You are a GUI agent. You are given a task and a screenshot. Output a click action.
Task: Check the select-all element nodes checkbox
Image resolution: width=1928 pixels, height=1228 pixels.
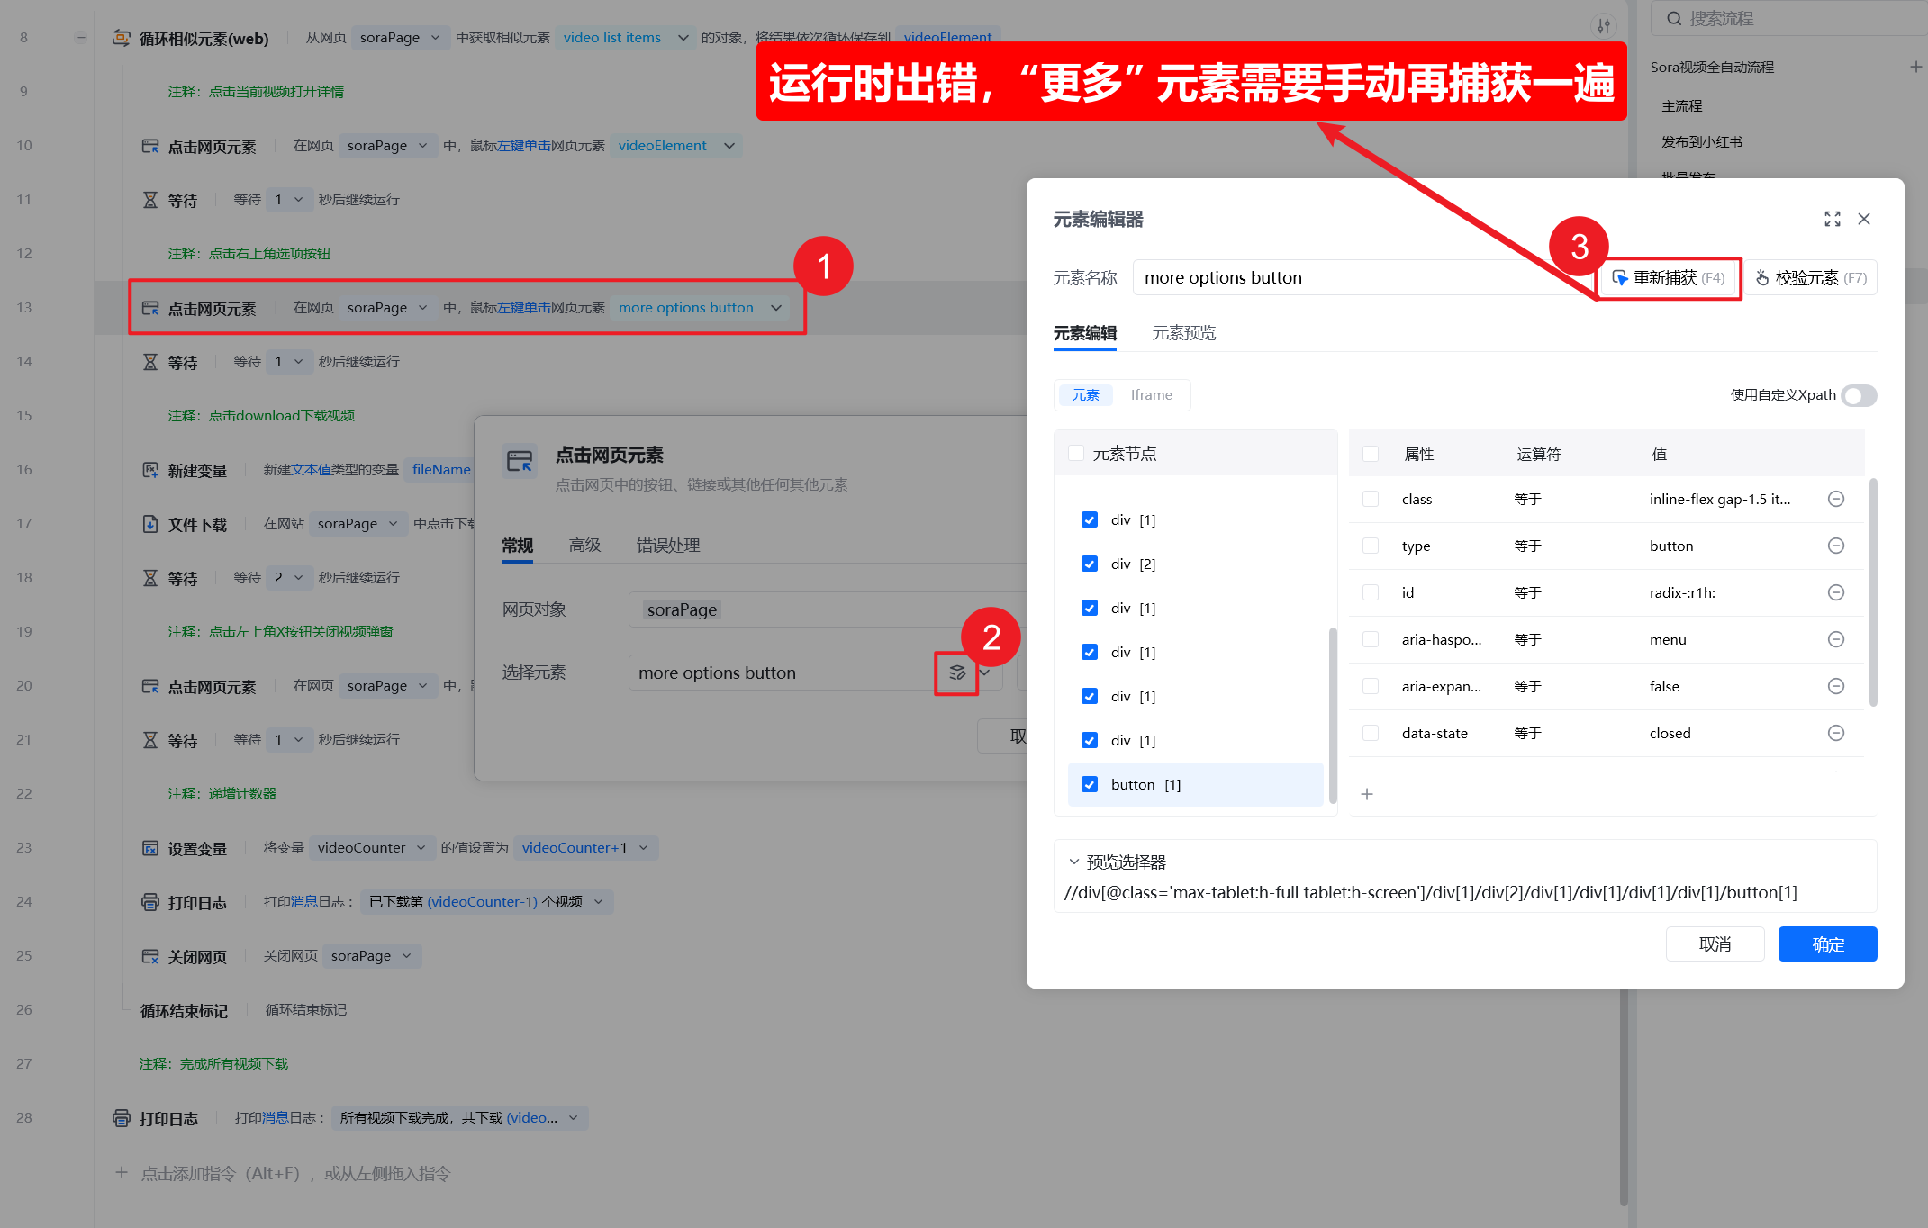[1076, 453]
